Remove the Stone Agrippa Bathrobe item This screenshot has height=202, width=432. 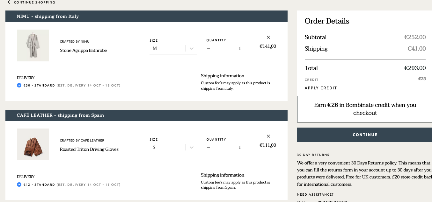(x=268, y=37)
